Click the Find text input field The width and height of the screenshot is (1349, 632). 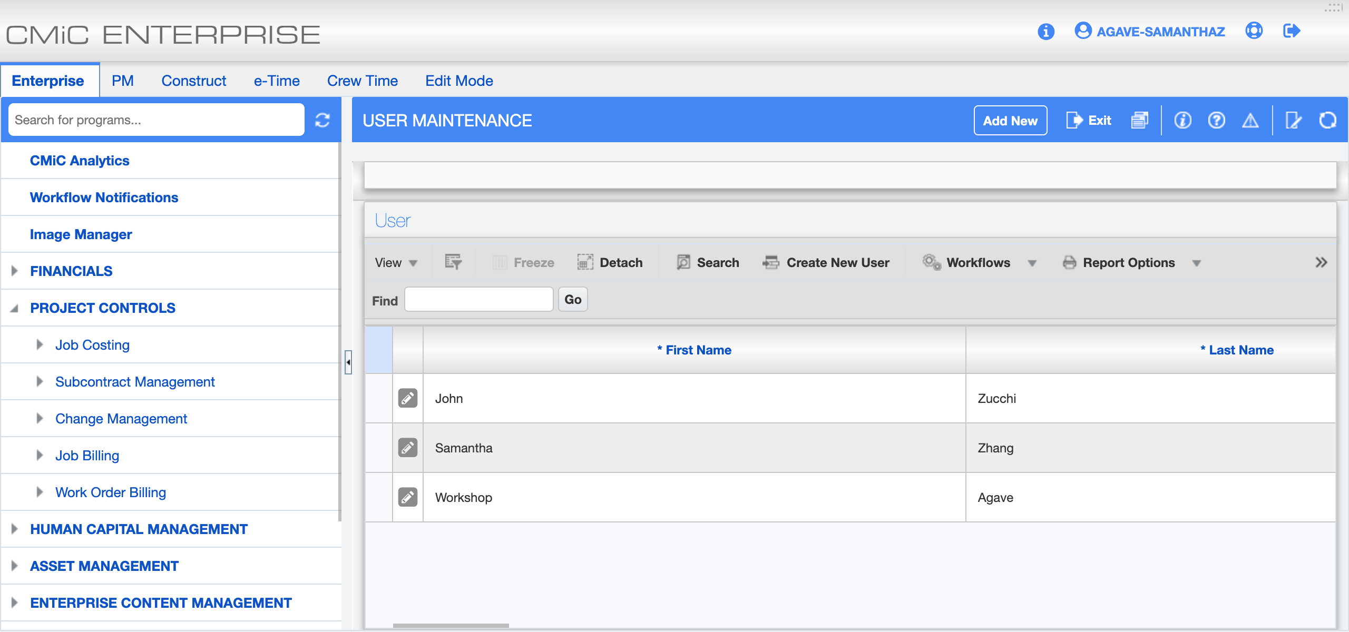478,300
